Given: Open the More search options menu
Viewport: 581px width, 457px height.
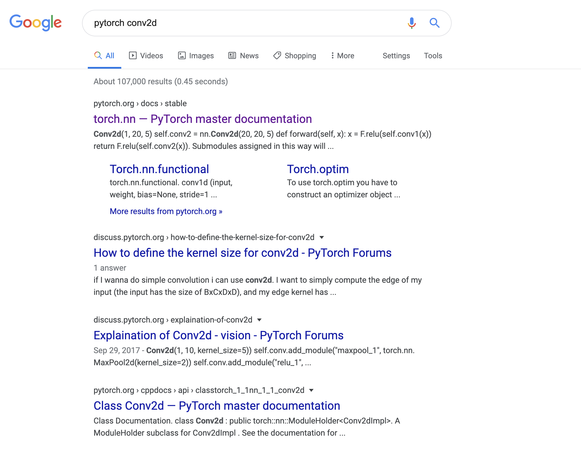Looking at the screenshot, I should coord(342,55).
